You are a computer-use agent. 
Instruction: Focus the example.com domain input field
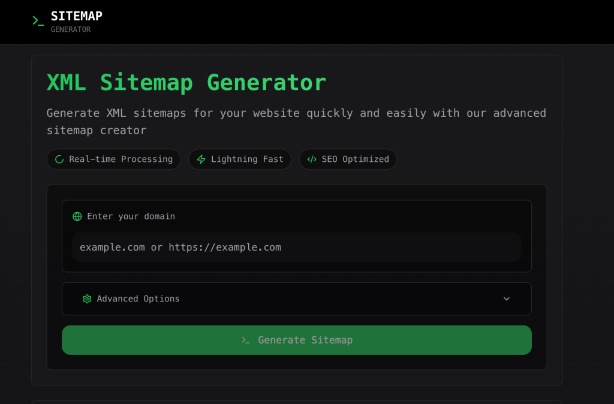tap(296, 248)
